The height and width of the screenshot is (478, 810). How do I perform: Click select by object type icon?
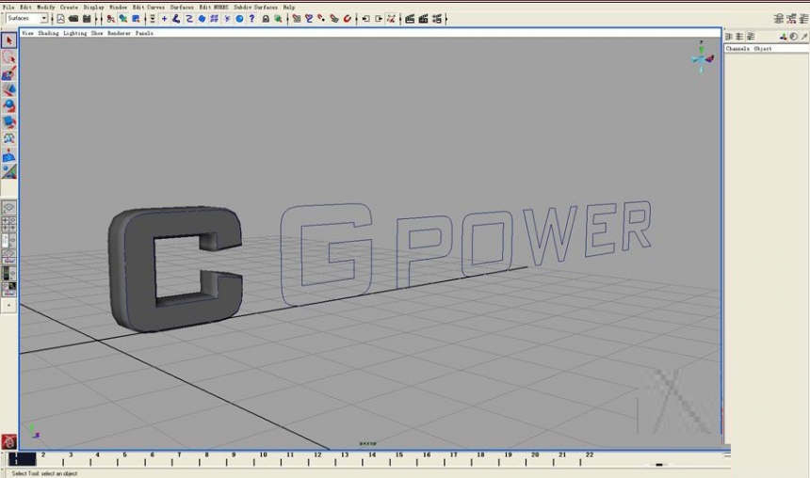(x=123, y=19)
